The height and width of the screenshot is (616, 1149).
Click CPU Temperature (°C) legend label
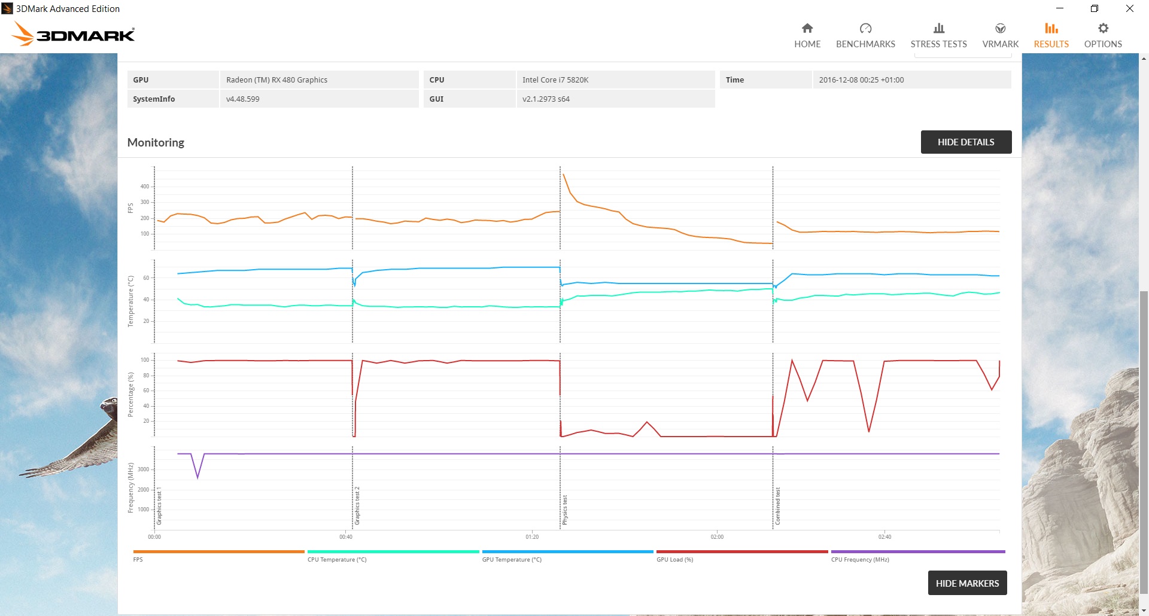[337, 560]
